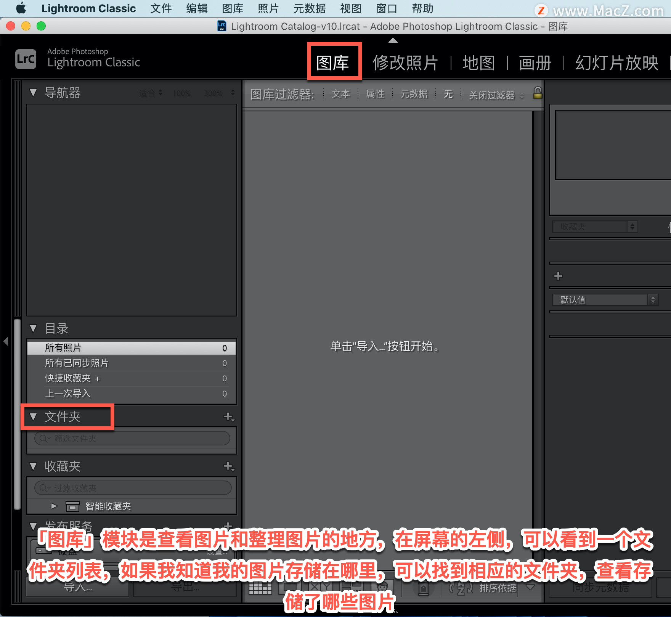671x617 pixels.
Task: Open the Apple menu
Action: pos(21,8)
